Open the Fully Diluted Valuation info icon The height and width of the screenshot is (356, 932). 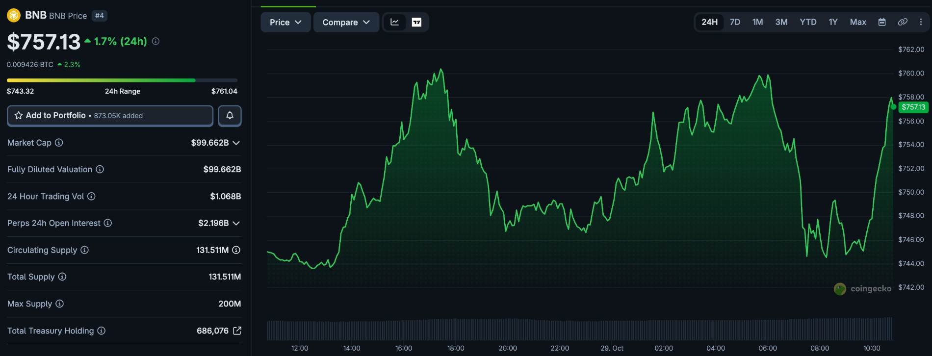100,169
